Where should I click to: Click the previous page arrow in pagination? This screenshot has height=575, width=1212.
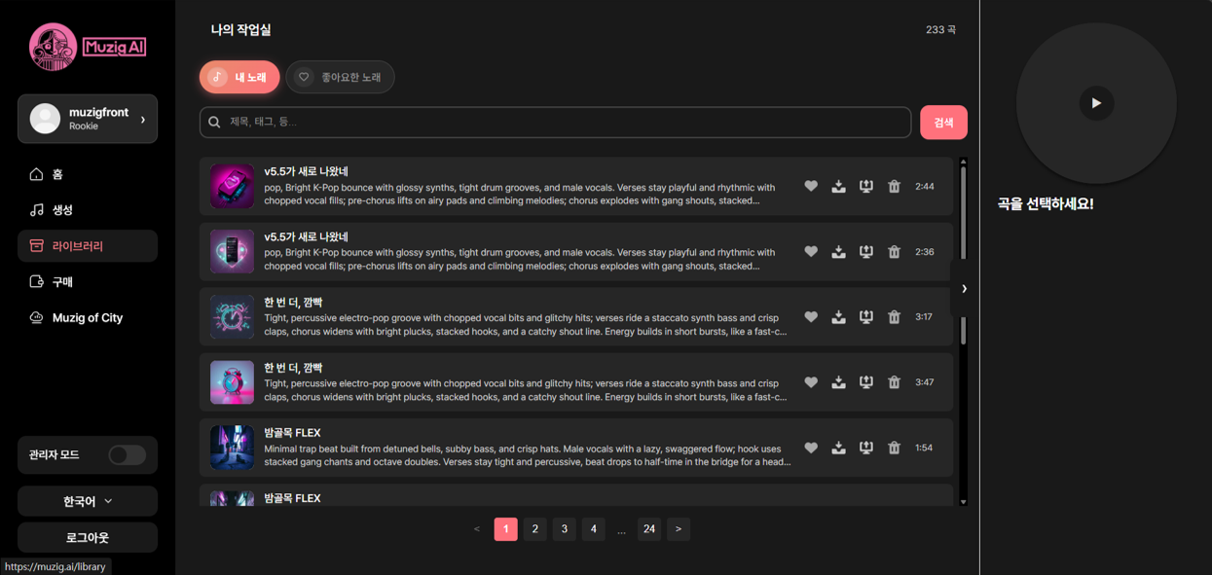pyautogui.click(x=477, y=529)
